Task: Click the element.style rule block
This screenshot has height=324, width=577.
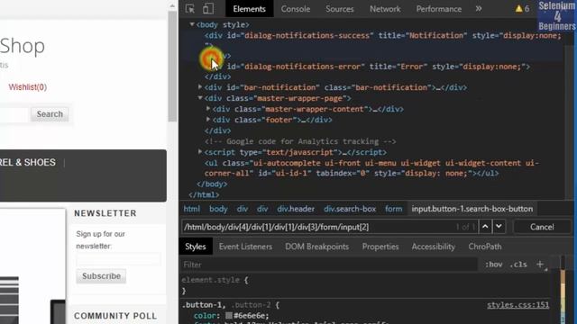Action: 215,285
